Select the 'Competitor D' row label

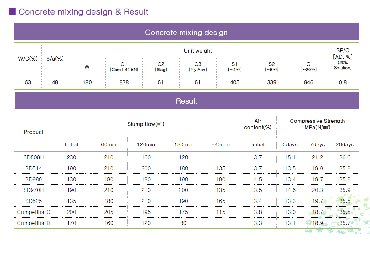pyautogui.click(x=33, y=223)
